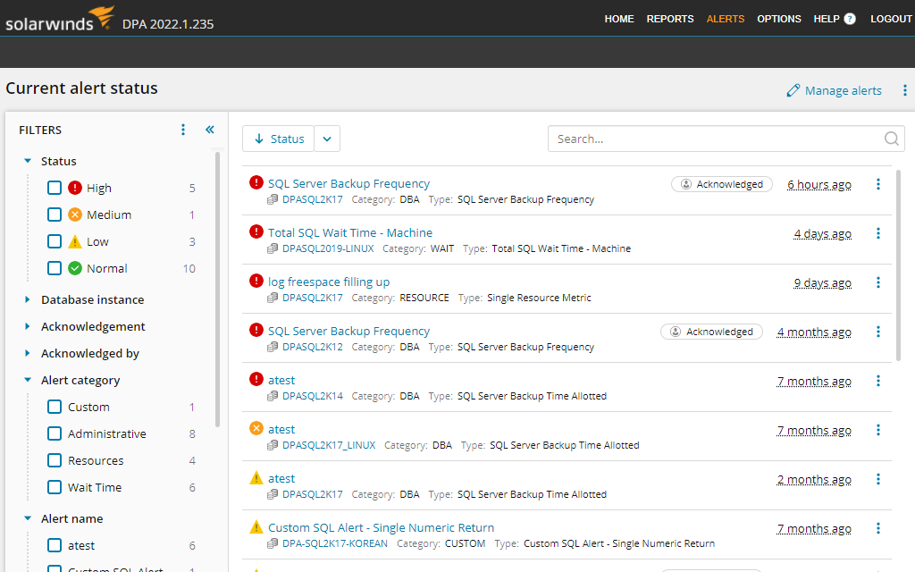Image resolution: width=915 pixels, height=572 pixels.
Task: Click the solarwinds logo icon
Action: tap(102, 17)
